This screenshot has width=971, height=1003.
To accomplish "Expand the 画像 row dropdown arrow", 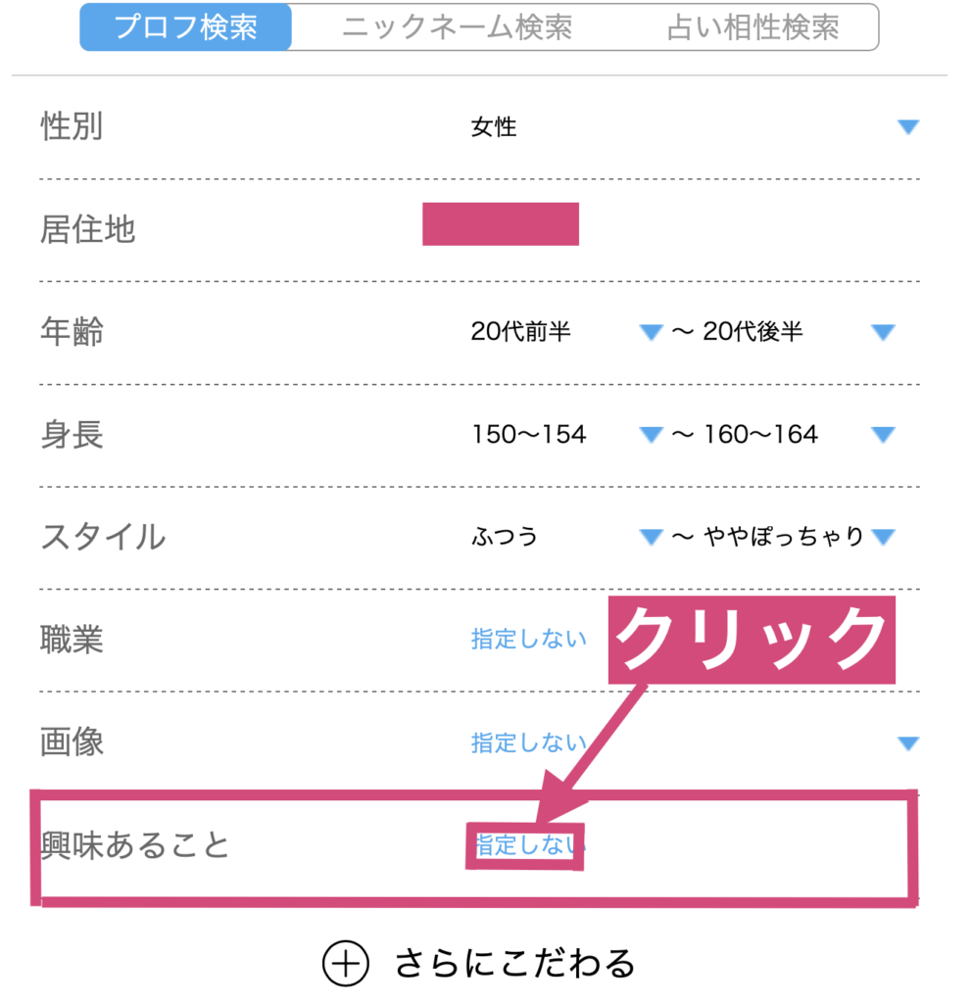I will click(908, 742).
